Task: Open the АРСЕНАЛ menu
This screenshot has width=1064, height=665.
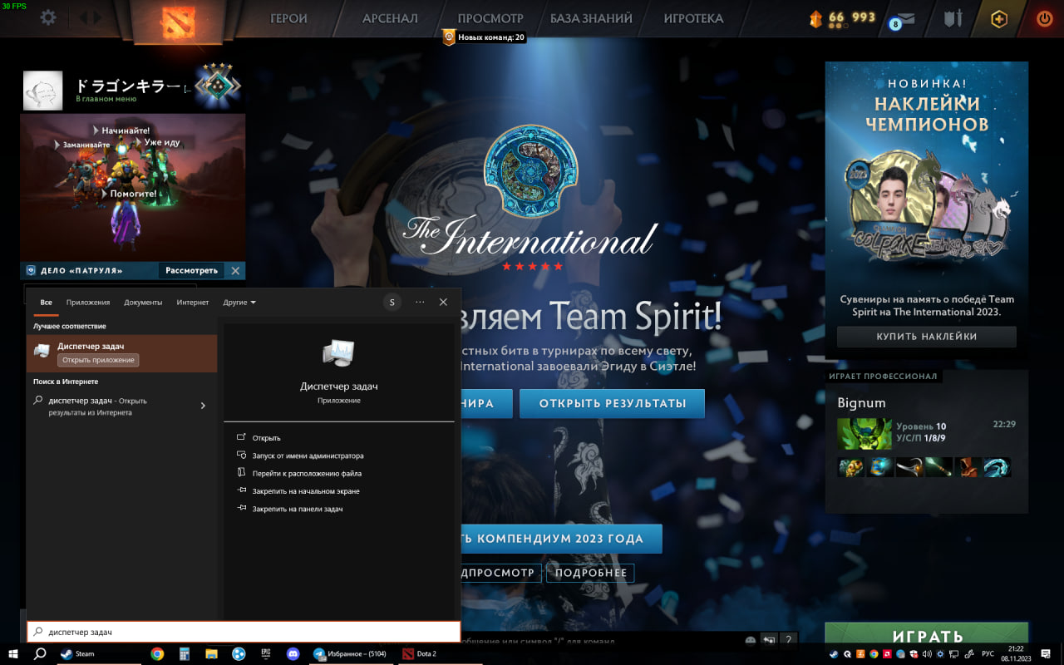Action: click(390, 18)
